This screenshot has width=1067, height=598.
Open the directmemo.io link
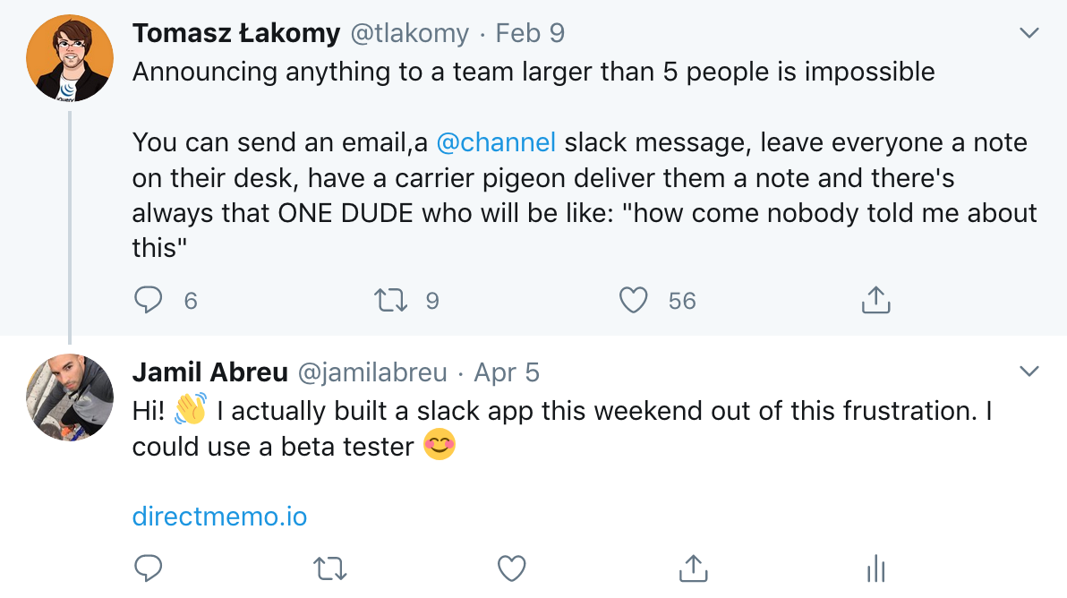[219, 517]
